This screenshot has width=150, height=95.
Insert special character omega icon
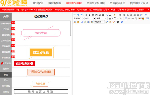pos(82,22)
